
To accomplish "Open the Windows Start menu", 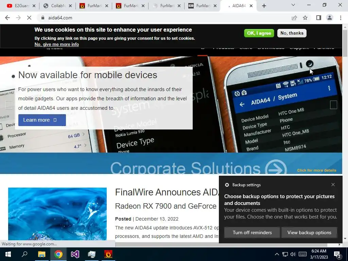I will pos(8,254).
